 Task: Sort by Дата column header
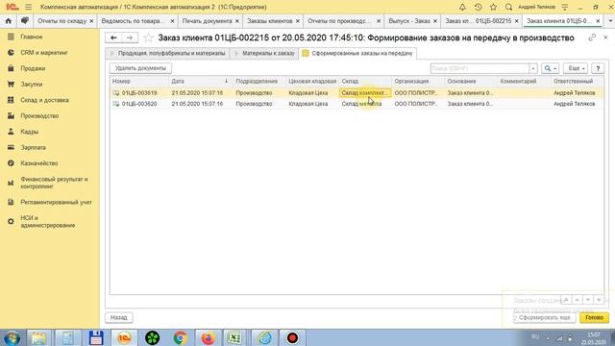200,81
